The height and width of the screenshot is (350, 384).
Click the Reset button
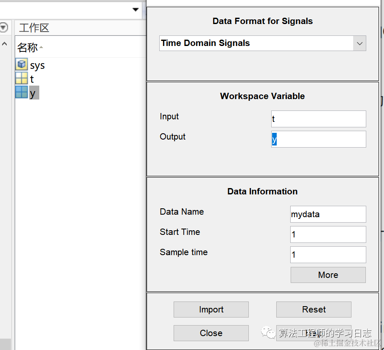(x=314, y=310)
